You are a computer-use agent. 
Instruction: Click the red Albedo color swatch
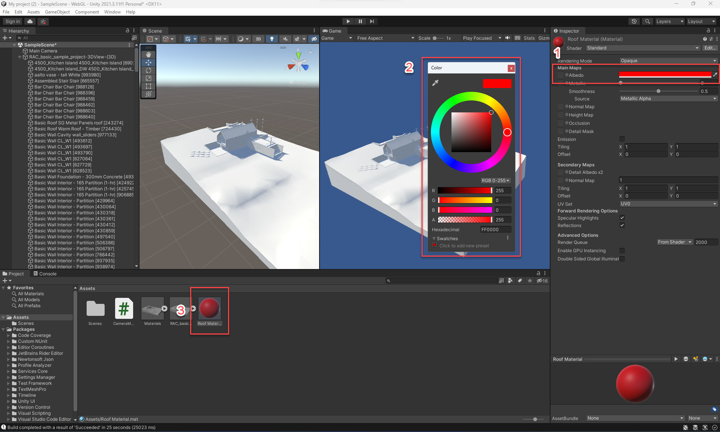(666, 75)
